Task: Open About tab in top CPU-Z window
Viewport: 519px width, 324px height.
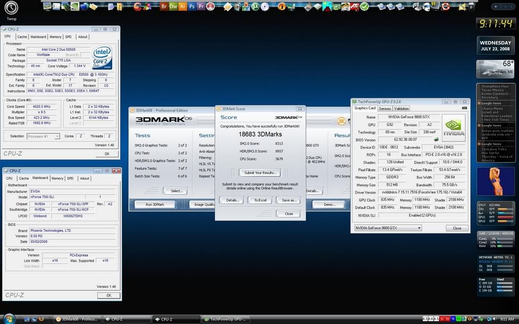Action: pos(83,36)
